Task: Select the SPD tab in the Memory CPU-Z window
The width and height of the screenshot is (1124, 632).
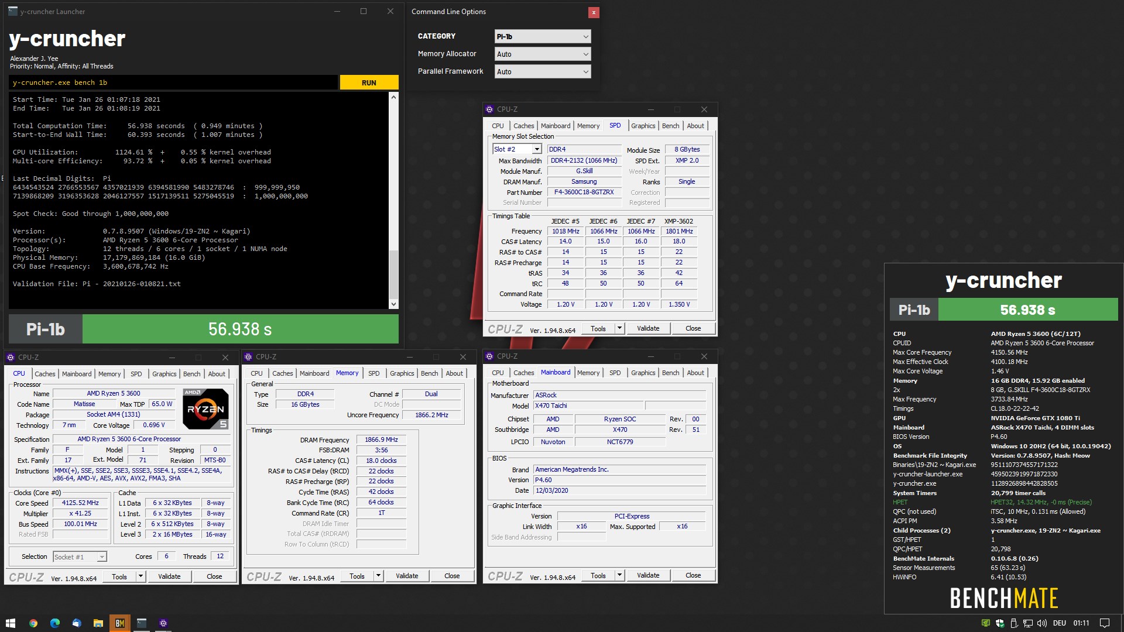Action: (373, 373)
